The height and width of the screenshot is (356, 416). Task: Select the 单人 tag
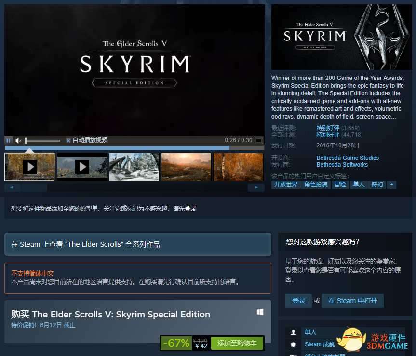coord(359,185)
